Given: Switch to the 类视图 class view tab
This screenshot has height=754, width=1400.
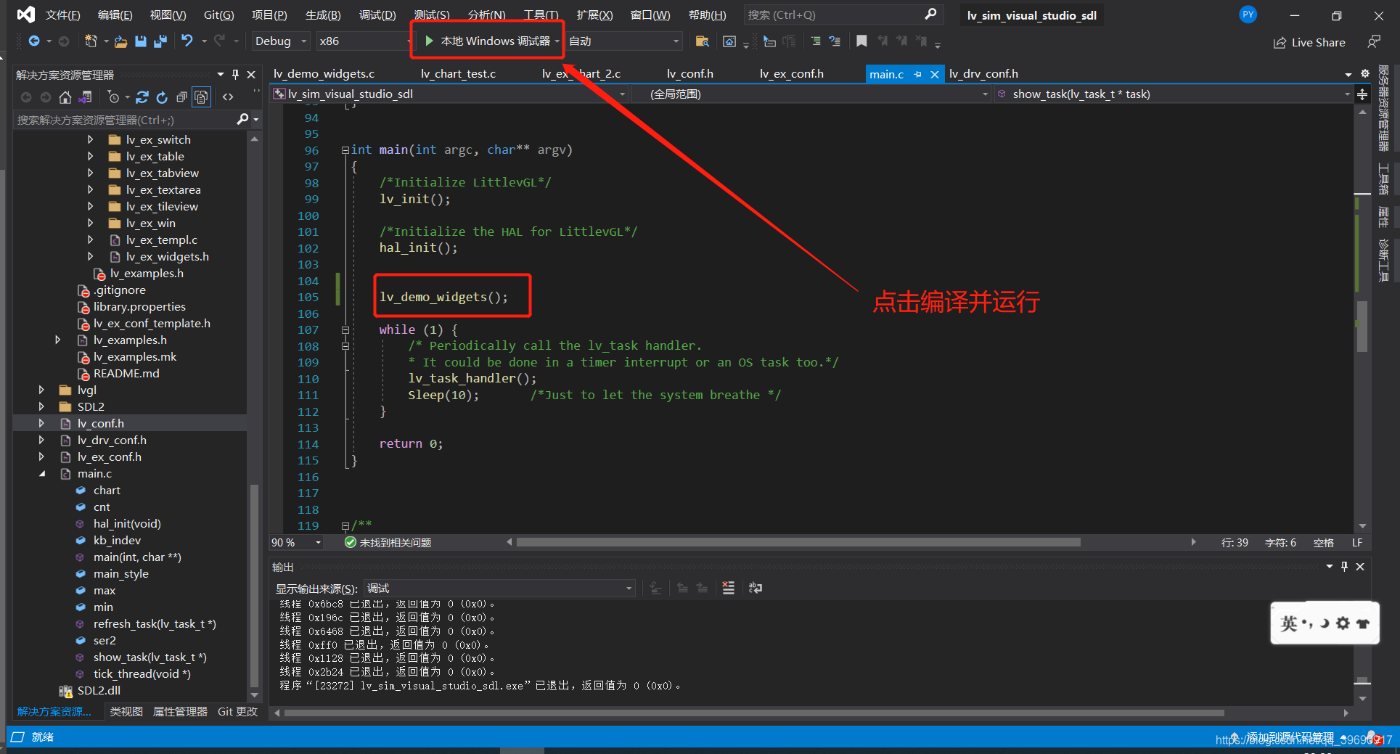Looking at the screenshot, I should pos(126,712).
